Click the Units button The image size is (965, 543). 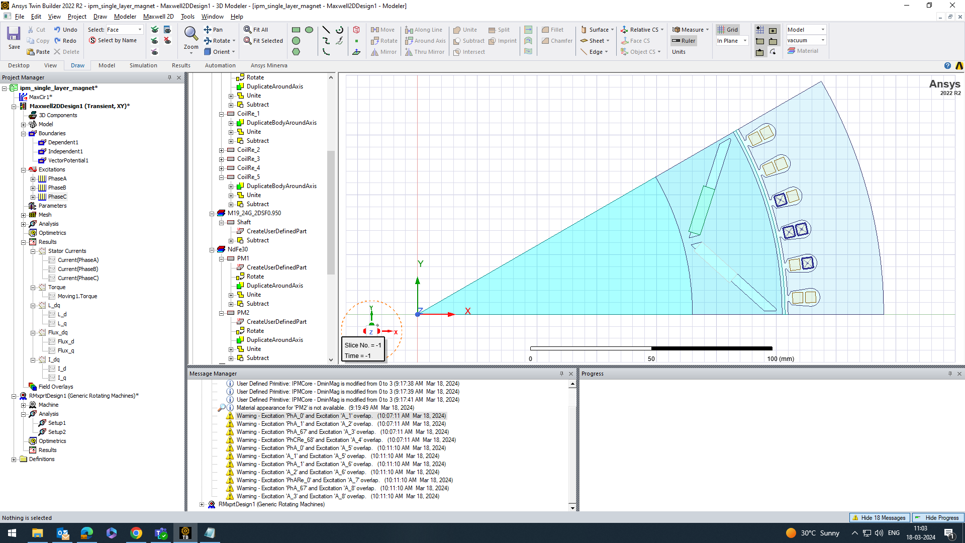tap(679, 52)
